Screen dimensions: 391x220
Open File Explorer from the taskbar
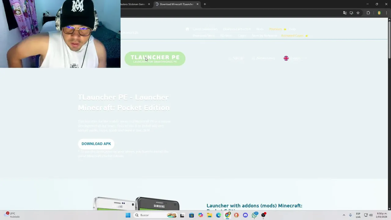pos(209,215)
